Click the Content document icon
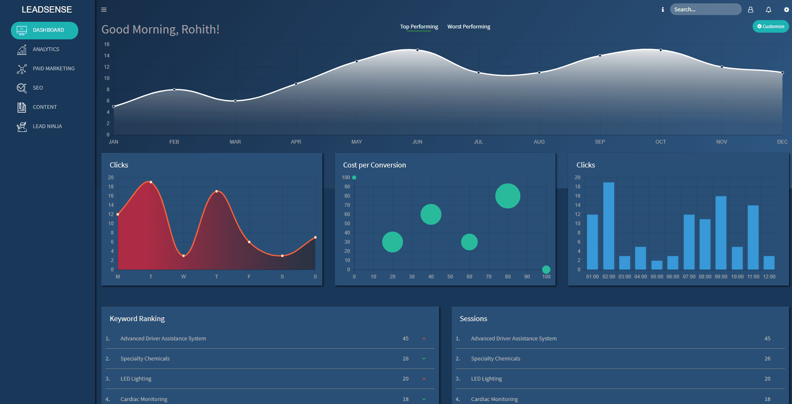This screenshot has width=792, height=404. pyautogui.click(x=22, y=107)
